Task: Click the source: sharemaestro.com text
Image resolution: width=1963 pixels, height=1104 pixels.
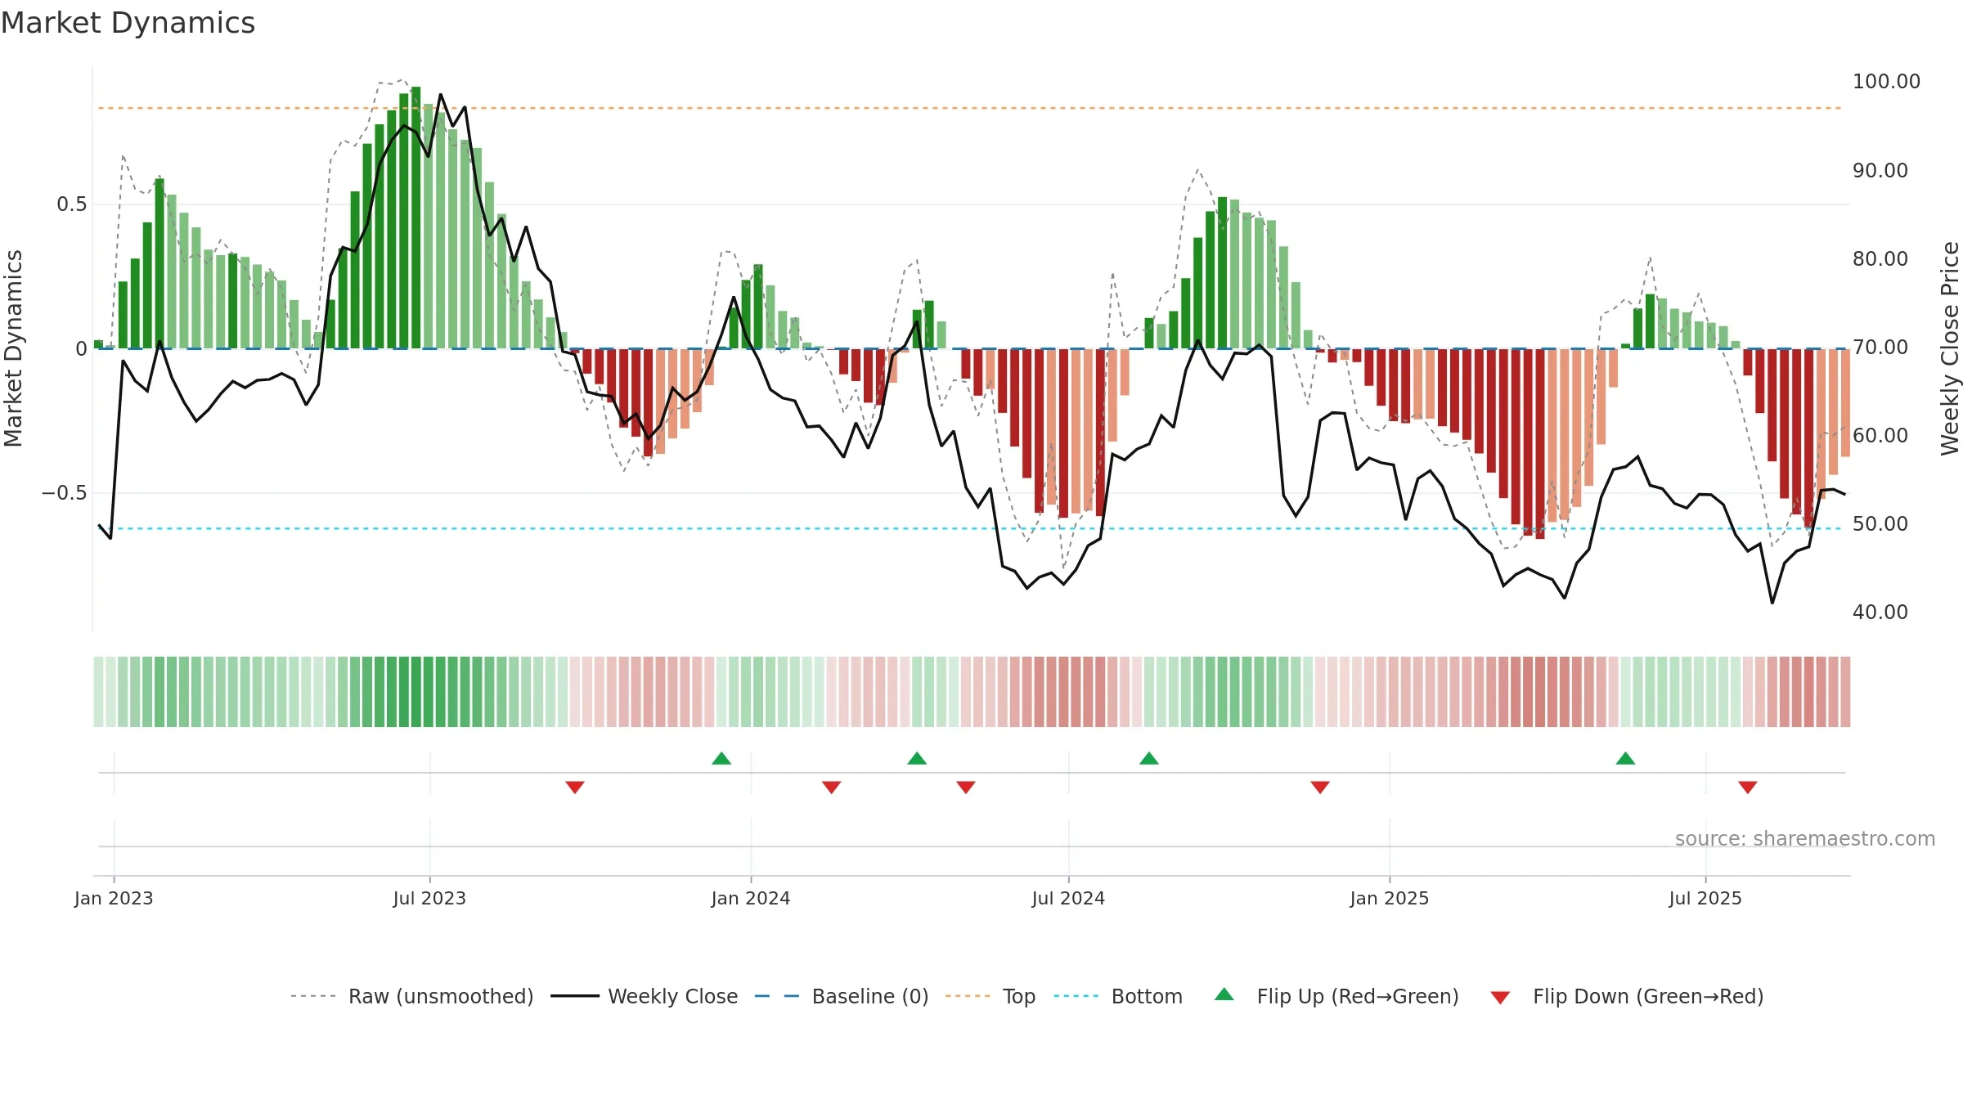Action: [x=1805, y=839]
